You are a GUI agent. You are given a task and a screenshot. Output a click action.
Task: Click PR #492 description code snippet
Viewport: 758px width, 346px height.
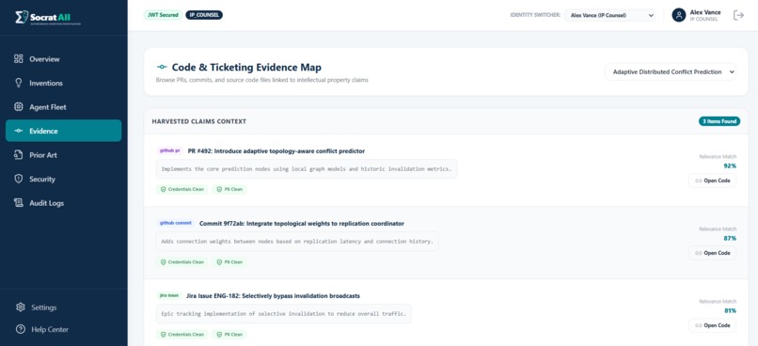point(307,169)
